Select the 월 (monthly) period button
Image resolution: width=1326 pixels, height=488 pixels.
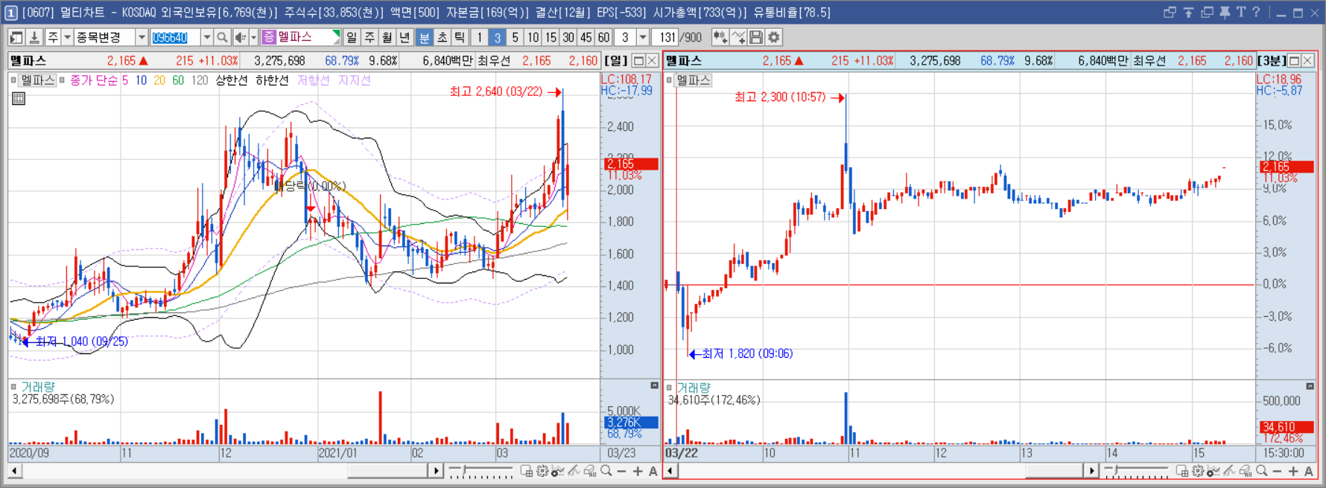pos(387,37)
